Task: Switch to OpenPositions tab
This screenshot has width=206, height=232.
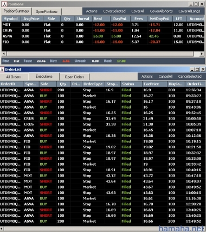Action: point(47,11)
